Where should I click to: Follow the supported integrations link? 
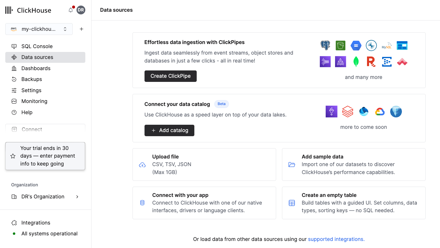(x=336, y=239)
